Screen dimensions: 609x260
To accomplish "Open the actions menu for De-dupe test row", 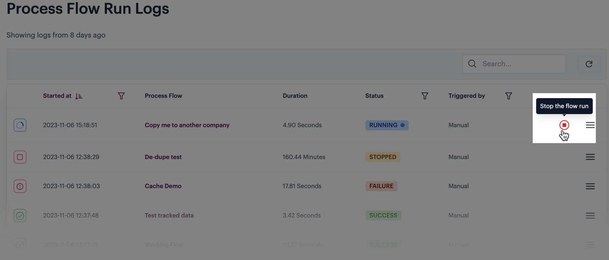I will pos(590,157).
